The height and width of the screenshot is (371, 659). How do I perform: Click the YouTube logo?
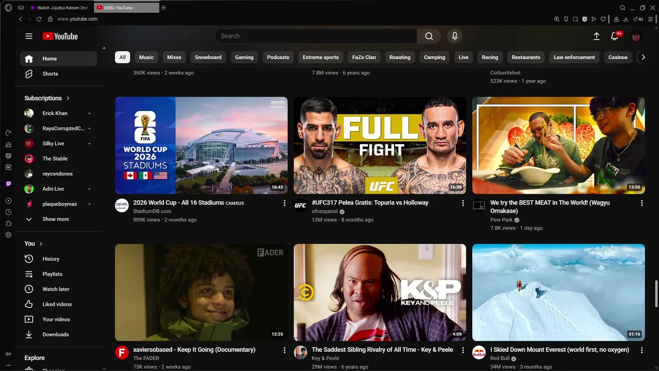(x=60, y=36)
